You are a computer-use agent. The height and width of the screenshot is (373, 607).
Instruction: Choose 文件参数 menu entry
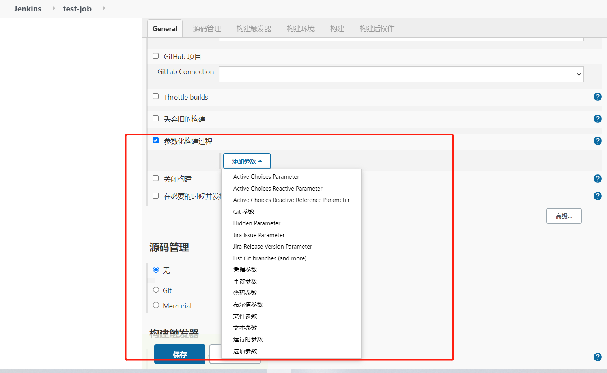(x=291, y=316)
